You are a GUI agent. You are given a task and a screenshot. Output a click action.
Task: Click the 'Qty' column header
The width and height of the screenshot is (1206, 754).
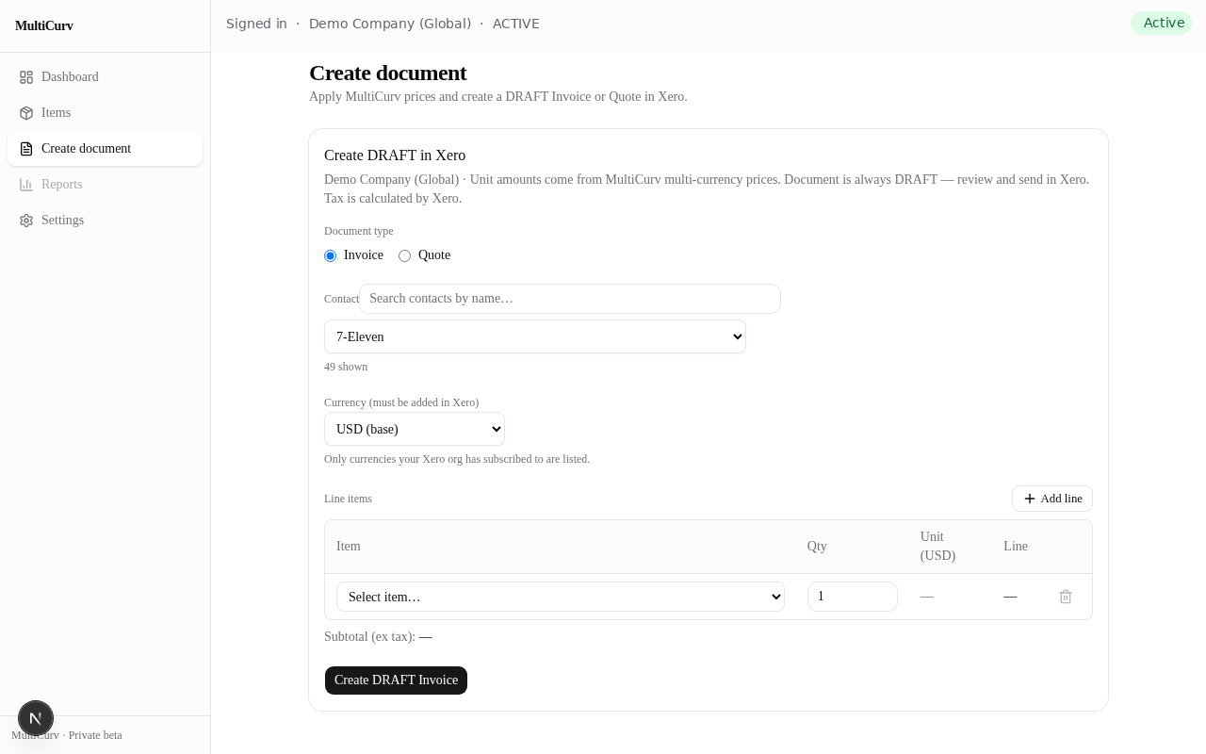(817, 547)
